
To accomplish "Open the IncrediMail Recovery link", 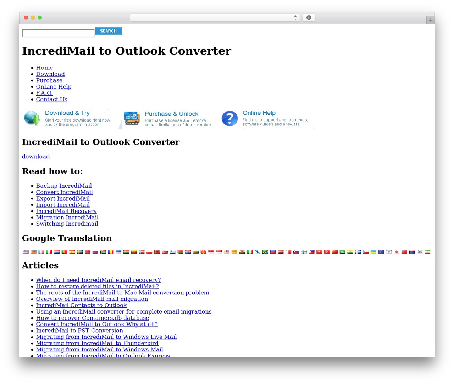I will (x=66, y=211).
